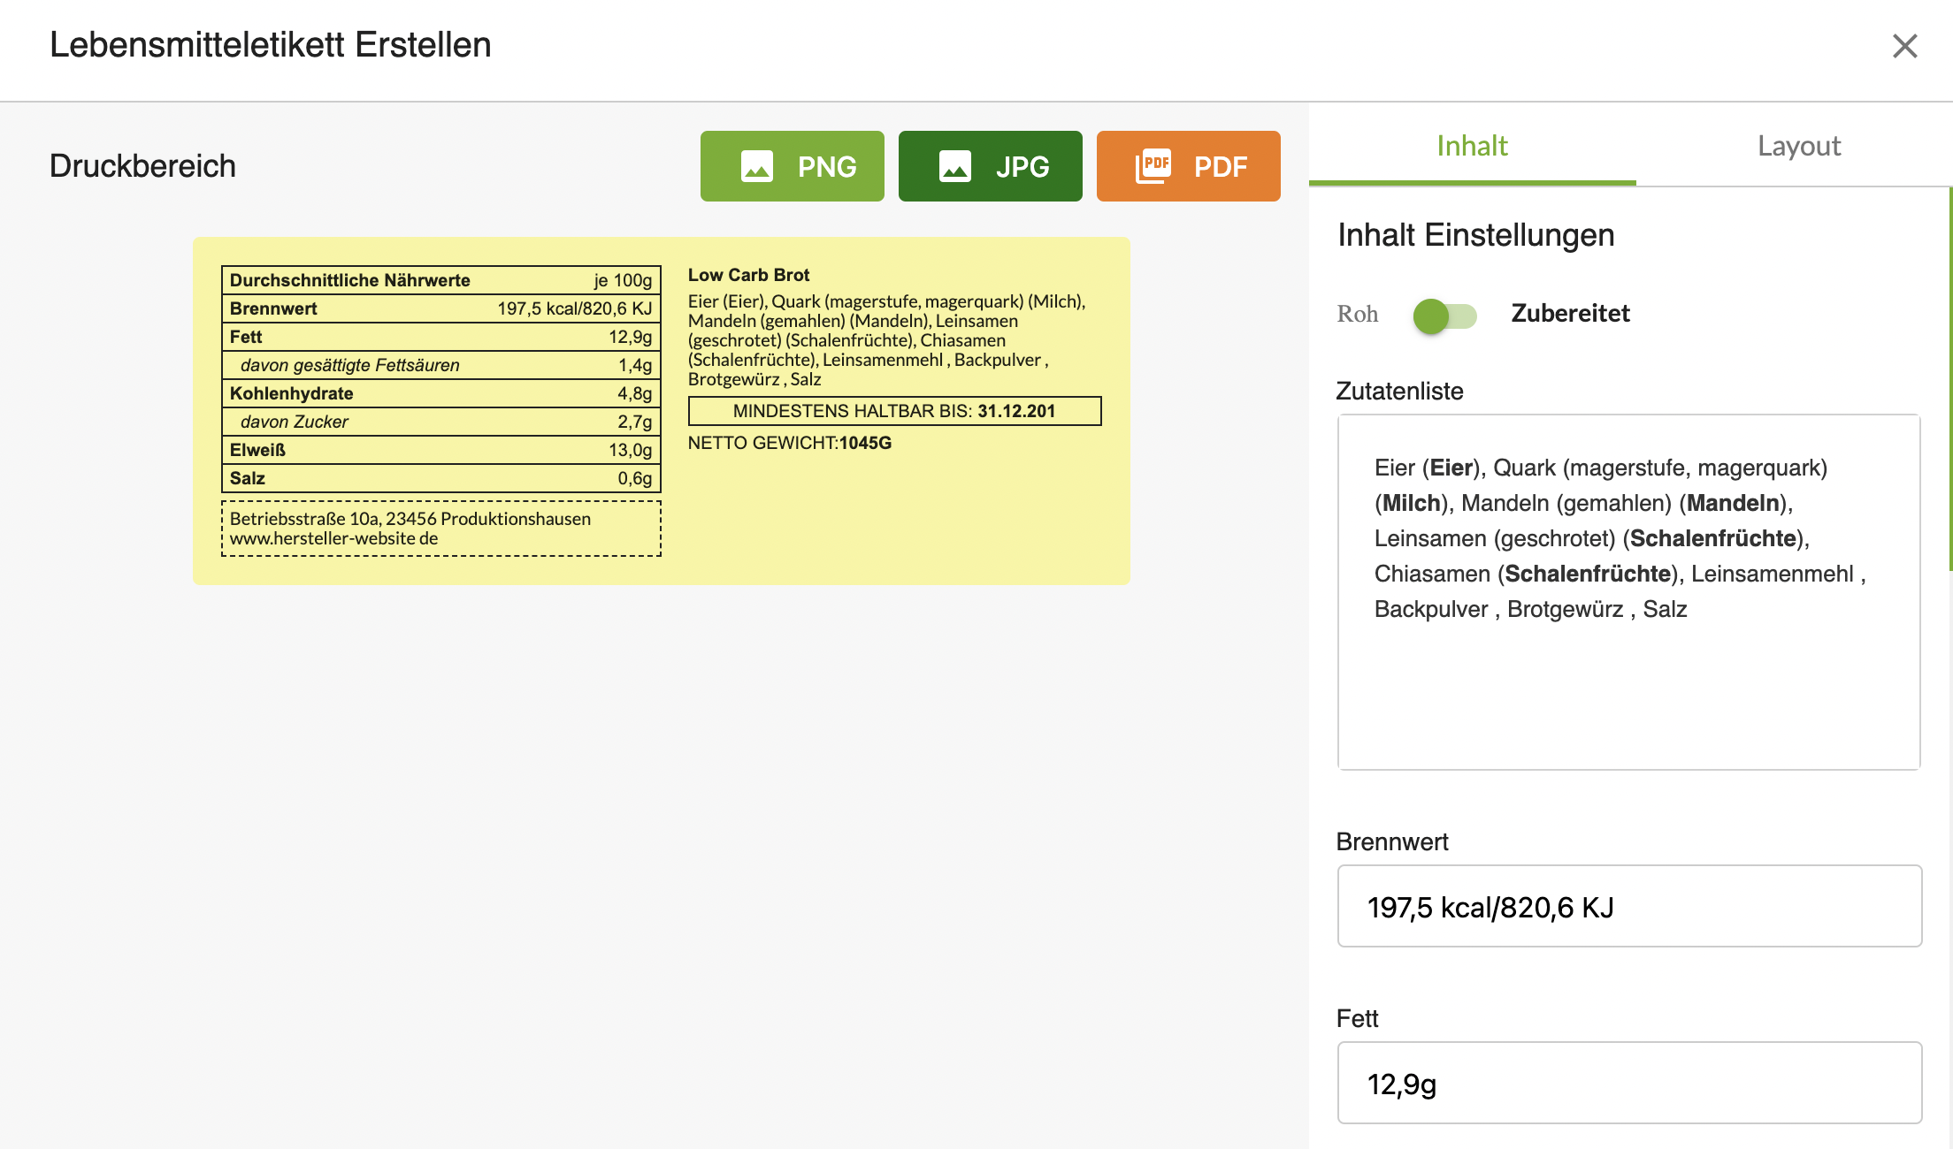The height and width of the screenshot is (1149, 1953).
Task: Click the PDF document icon
Action: coord(1153,166)
